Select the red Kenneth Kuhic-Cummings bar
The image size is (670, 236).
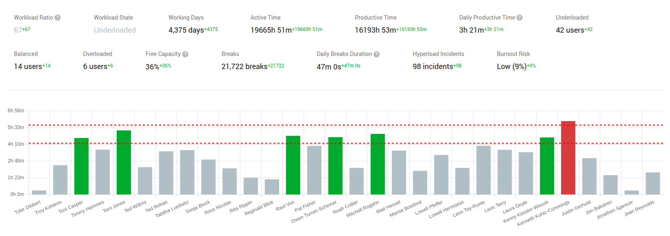pyautogui.click(x=568, y=158)
